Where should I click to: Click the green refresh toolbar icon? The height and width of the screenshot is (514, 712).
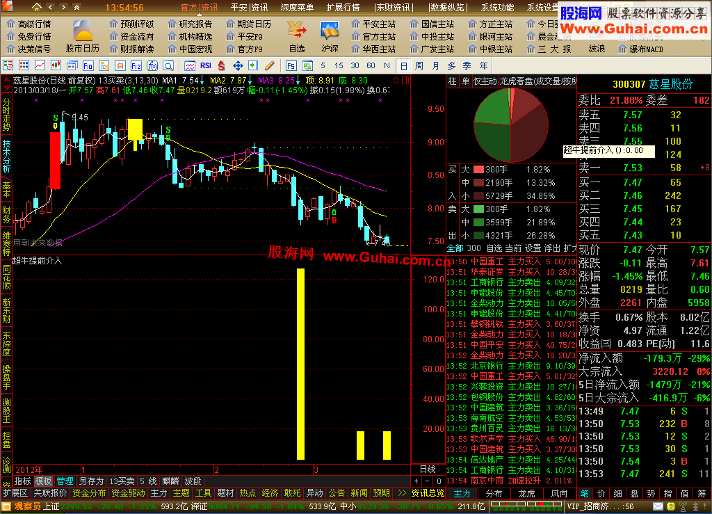(307, 66)
